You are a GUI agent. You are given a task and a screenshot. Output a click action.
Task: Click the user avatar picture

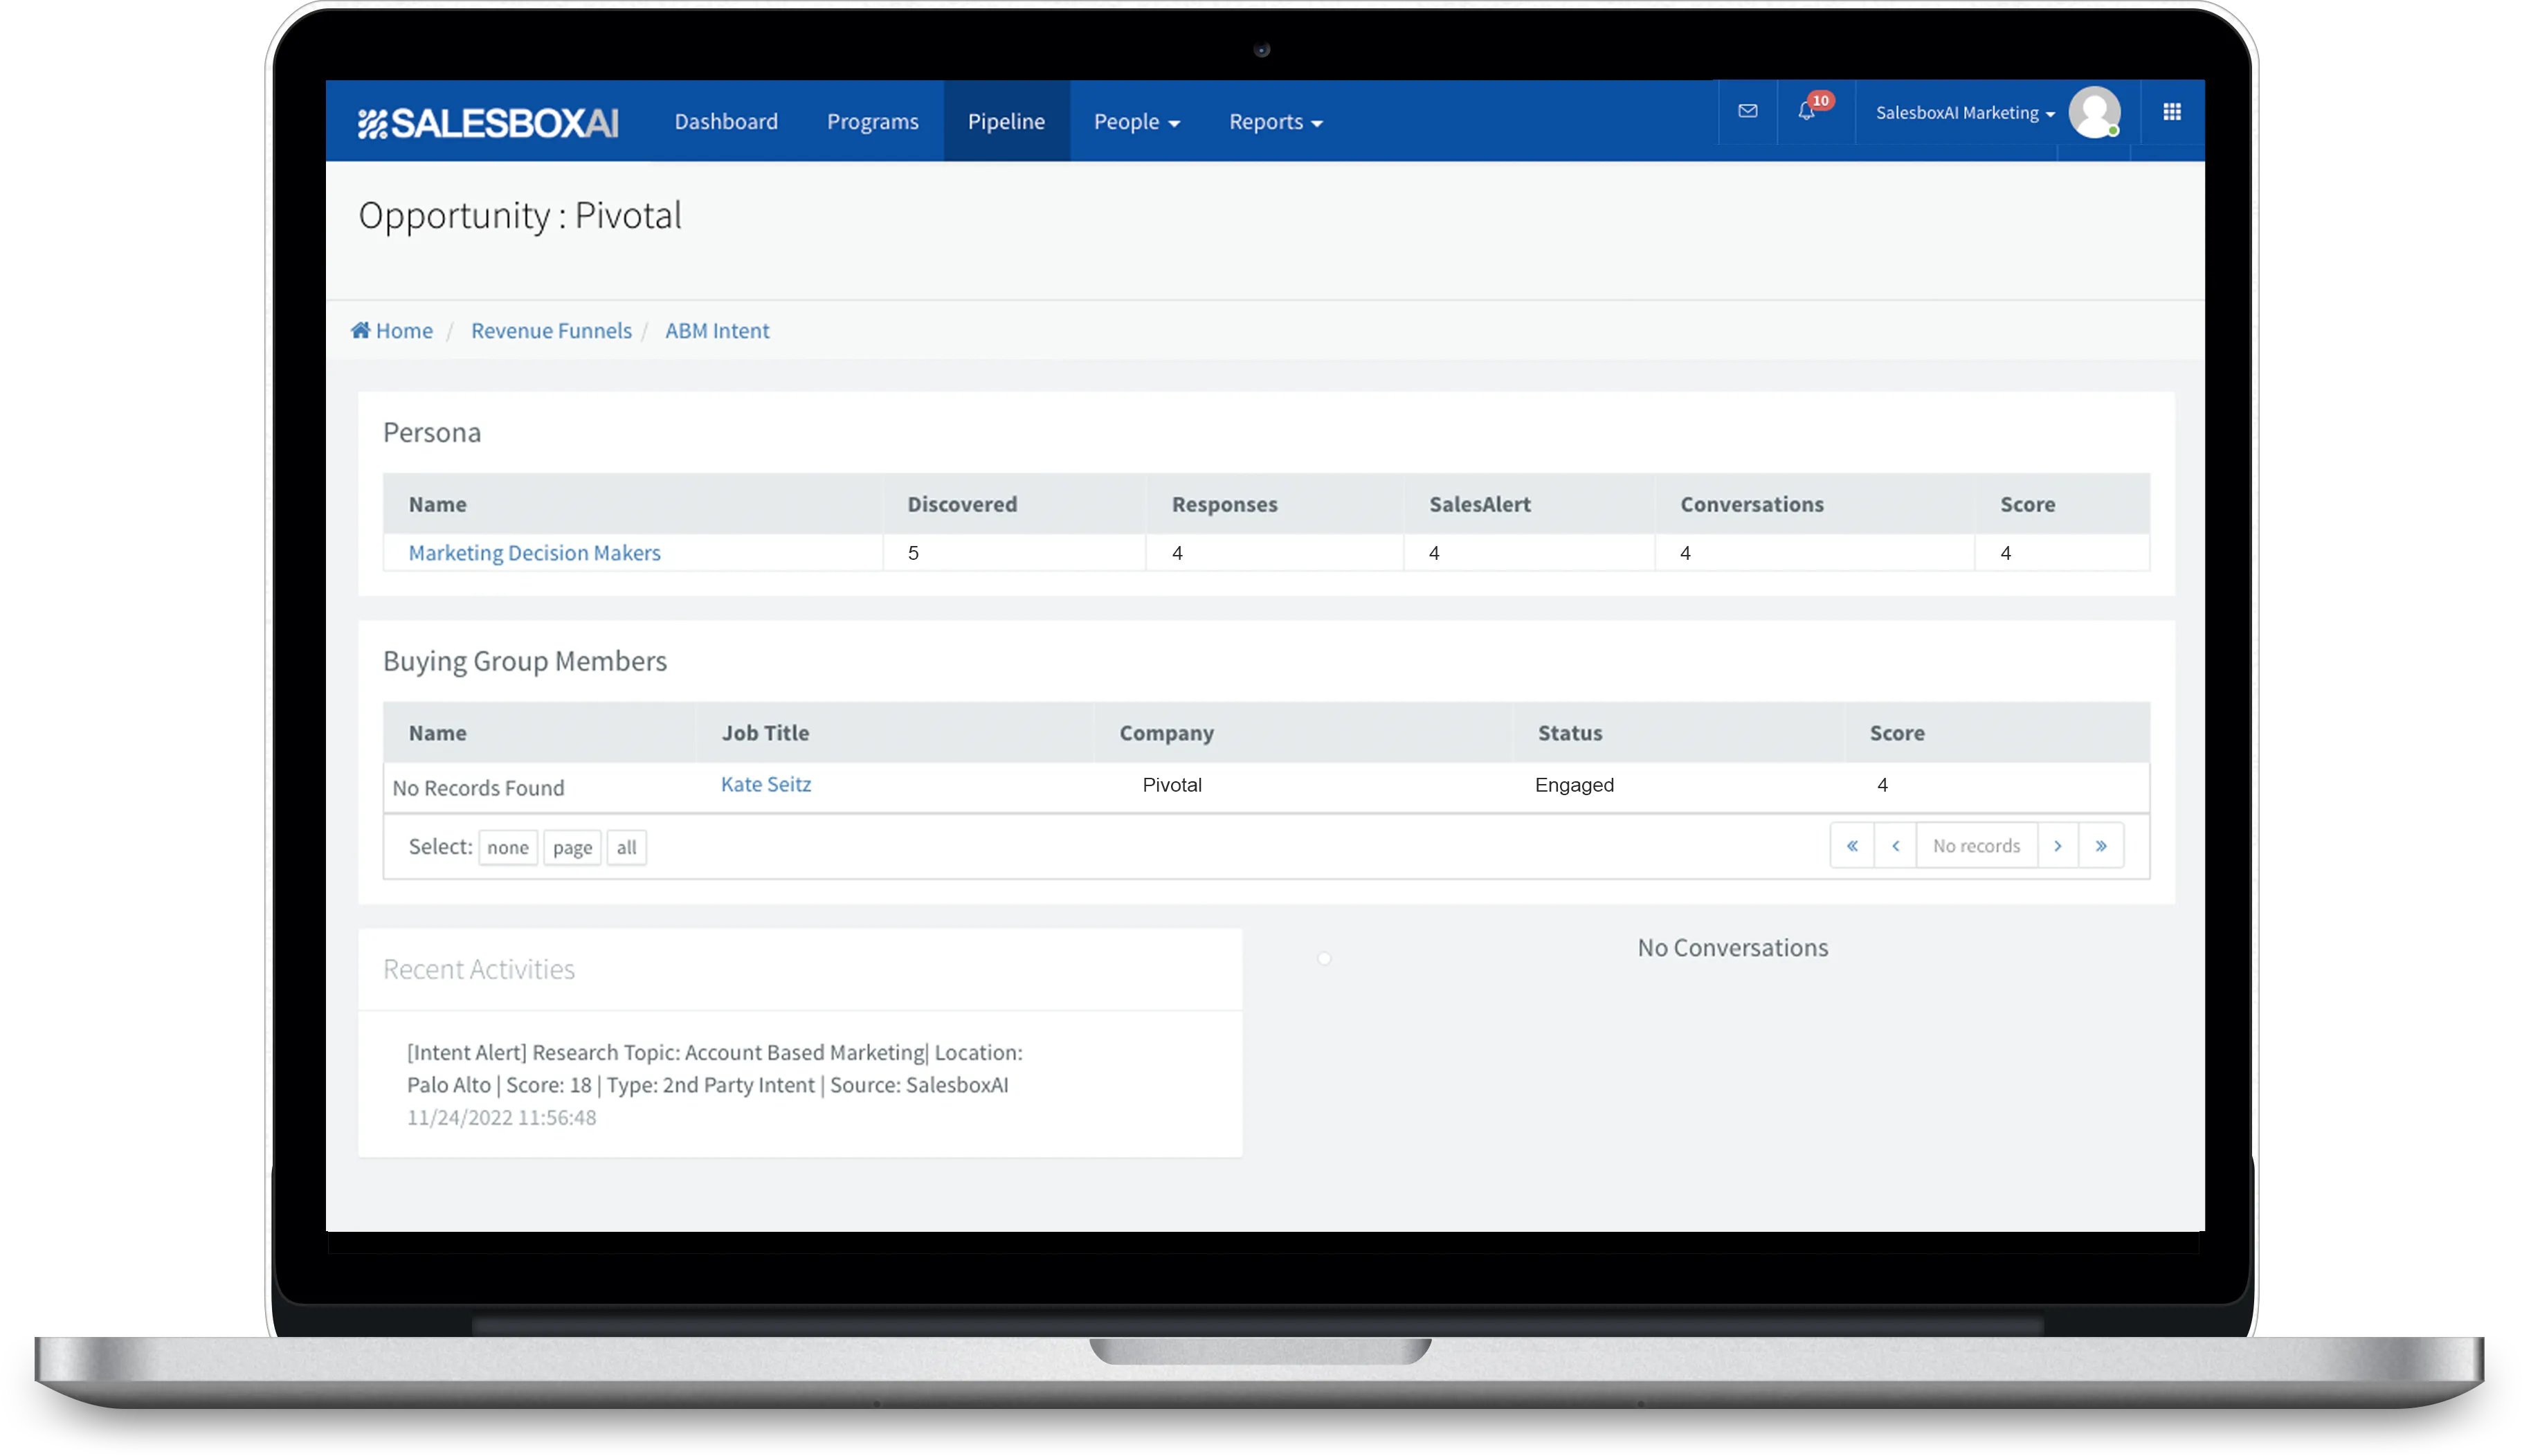[x=2094, y=112]
